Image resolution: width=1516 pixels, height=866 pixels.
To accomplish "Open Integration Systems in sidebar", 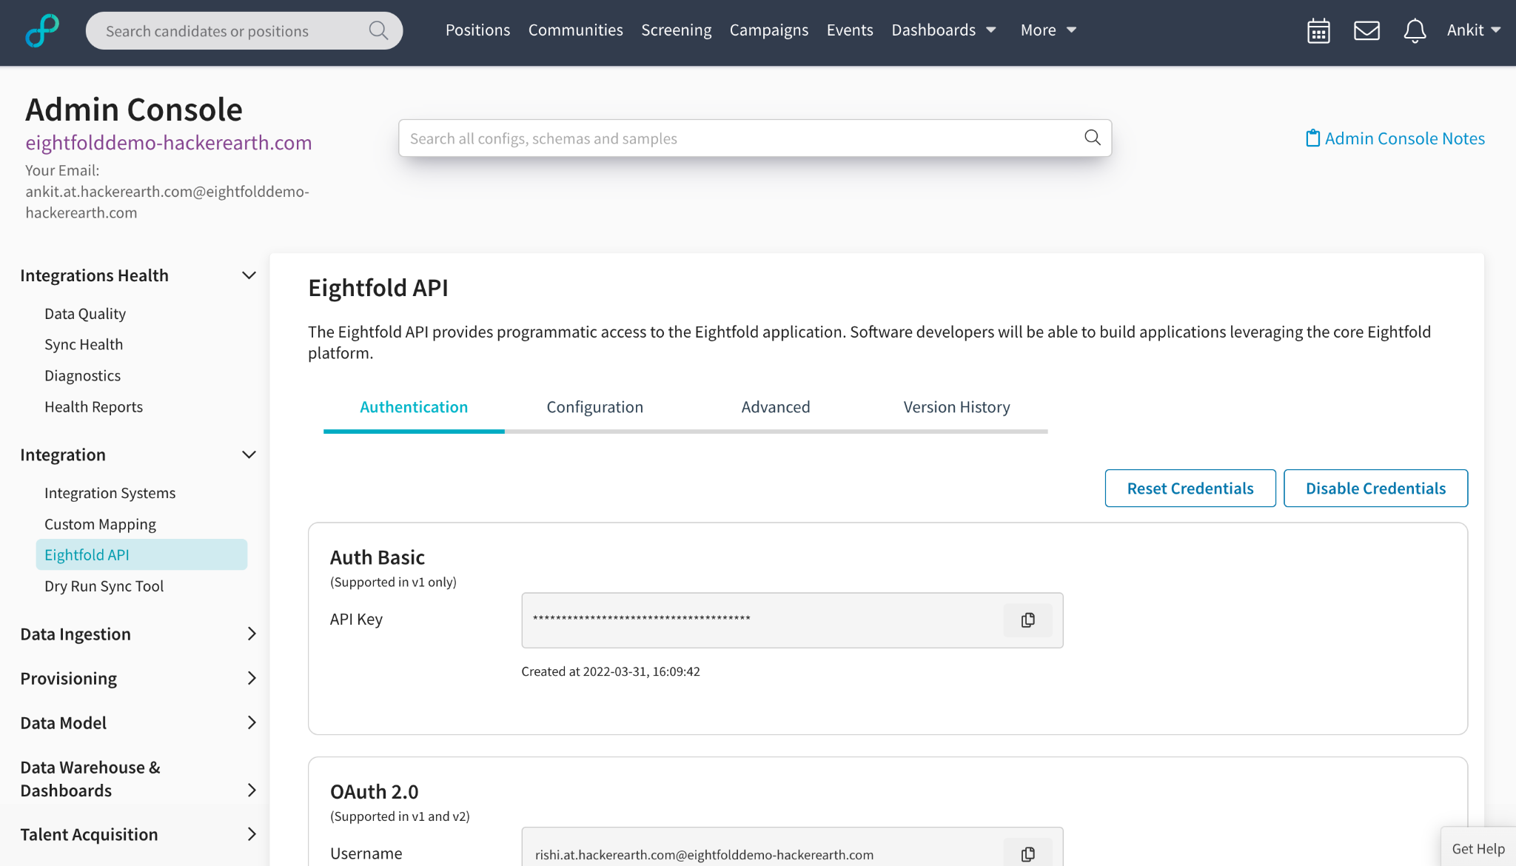I will [x=110, y=493].
